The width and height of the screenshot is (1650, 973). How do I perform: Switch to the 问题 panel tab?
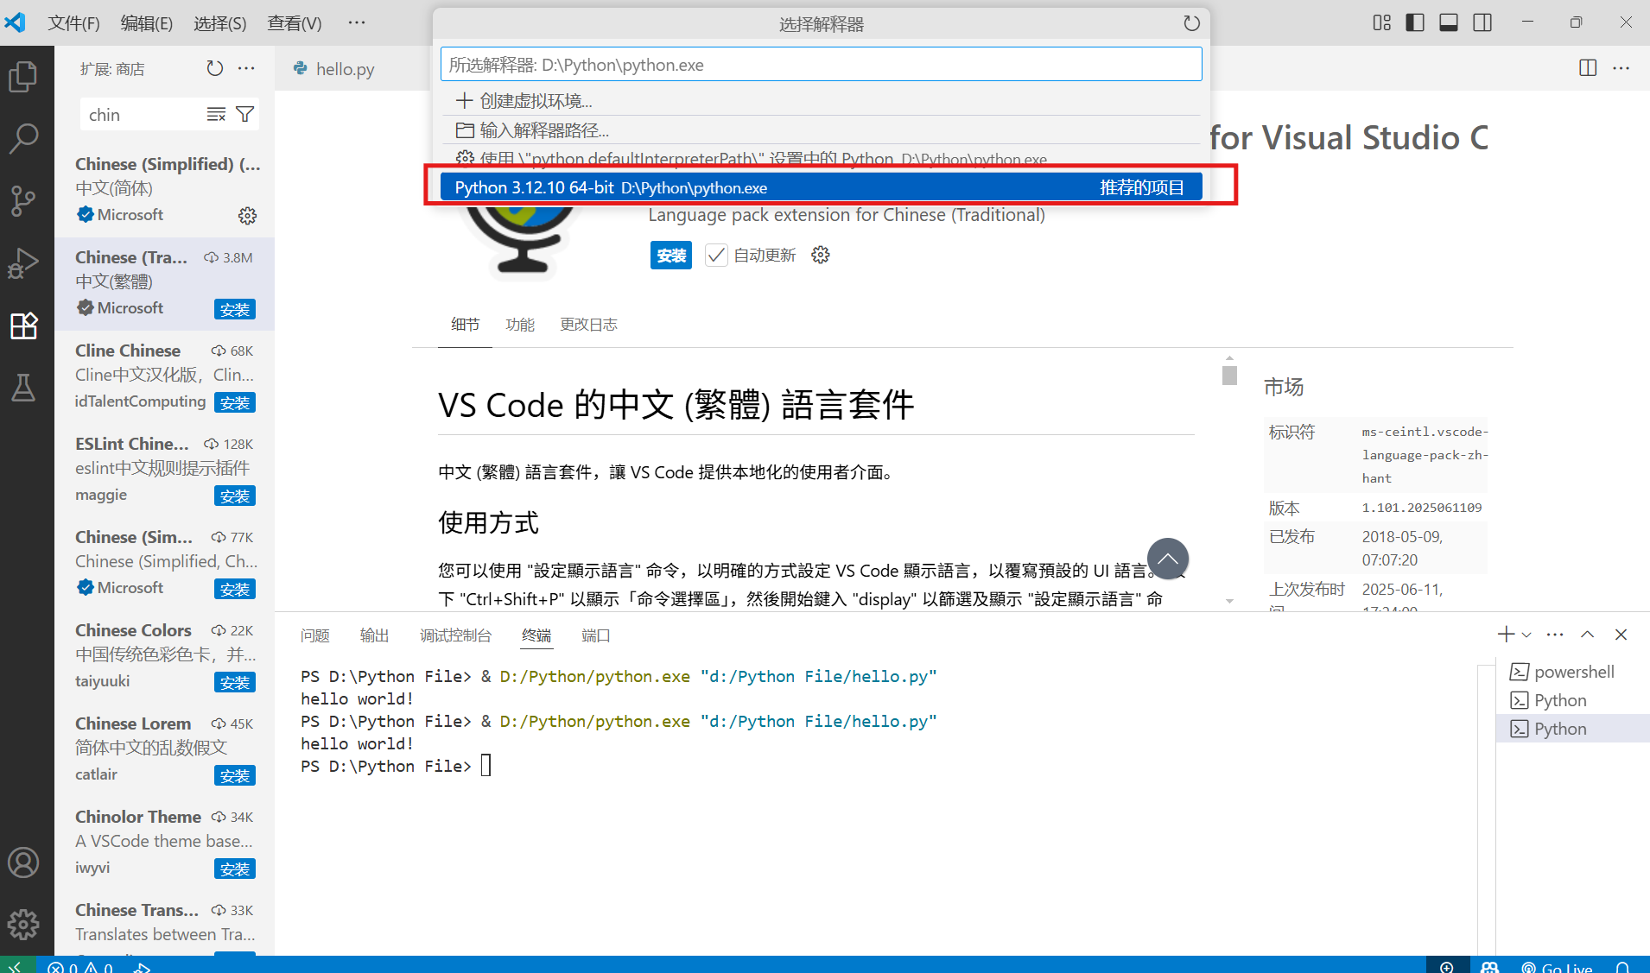click(x=315, y=635)
